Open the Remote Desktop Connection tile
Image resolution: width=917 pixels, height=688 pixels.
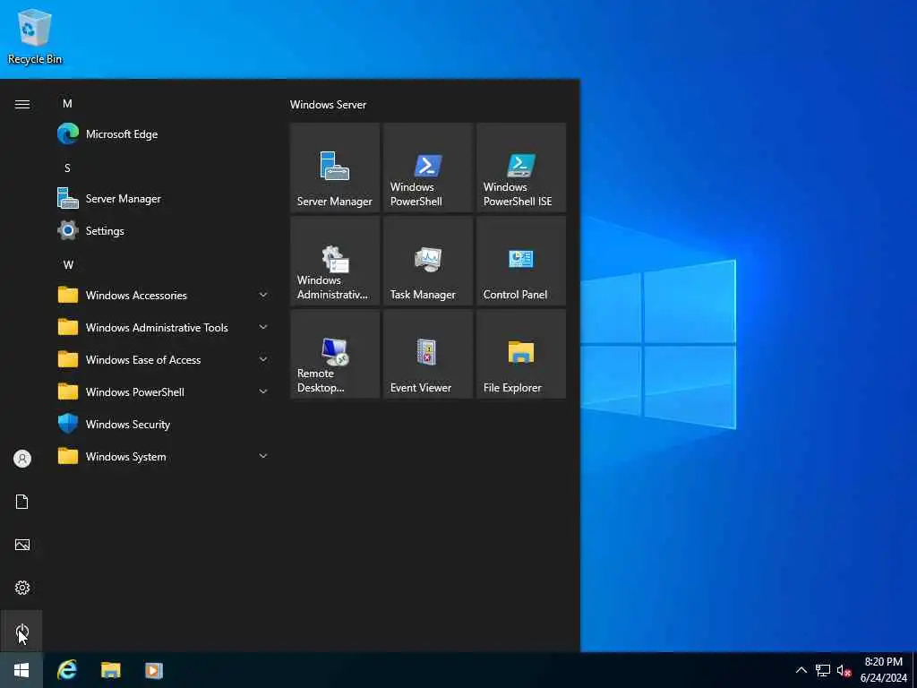coord(335,353)
